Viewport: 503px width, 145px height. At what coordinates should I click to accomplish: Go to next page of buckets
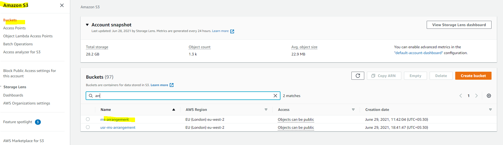click(x=476, y=96)
